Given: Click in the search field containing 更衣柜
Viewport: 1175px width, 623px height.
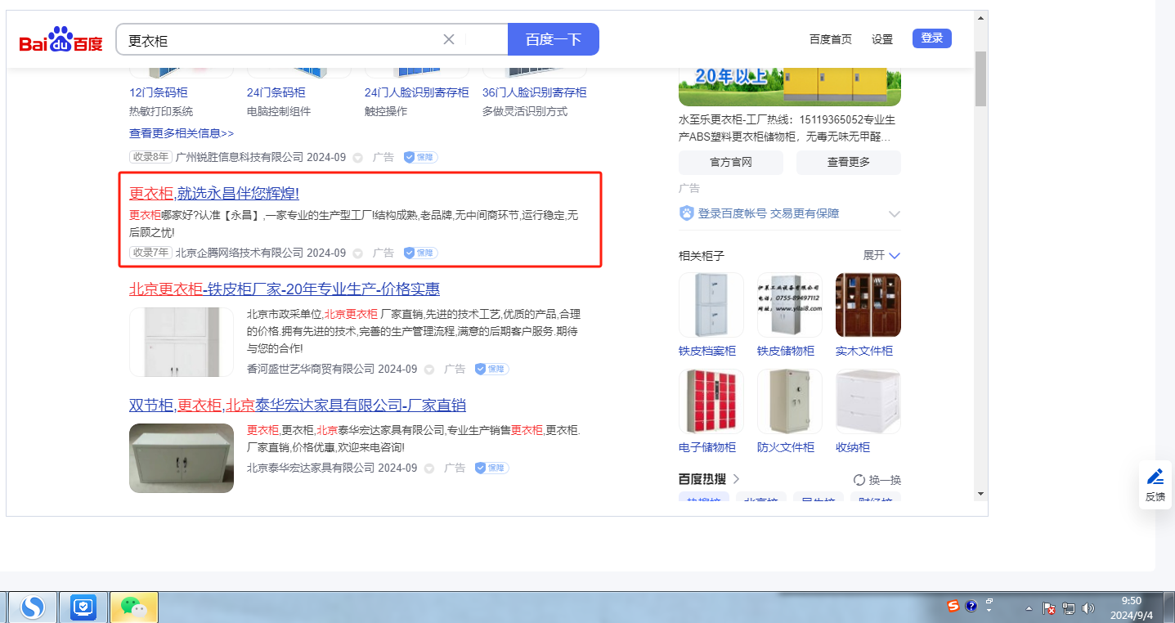Looking at the screenshot, I should [x=278, y=39].
